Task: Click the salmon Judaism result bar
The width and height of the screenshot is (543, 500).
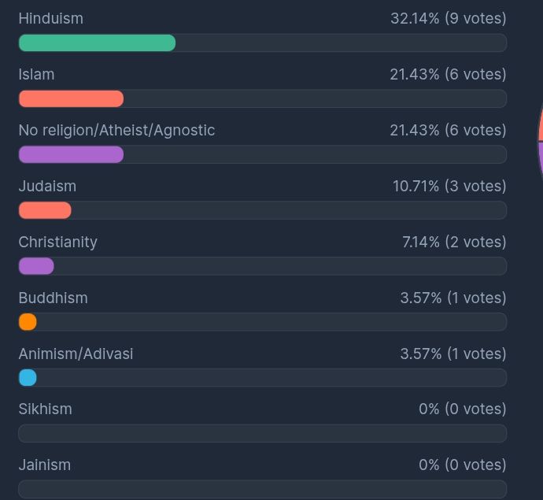Action: [x=45, y=211]
